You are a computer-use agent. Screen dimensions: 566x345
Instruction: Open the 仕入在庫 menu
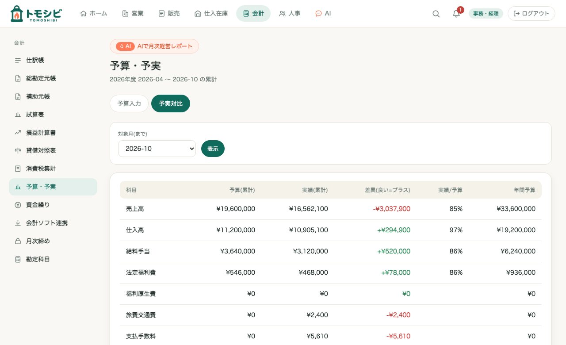click(x=211, y=13)
